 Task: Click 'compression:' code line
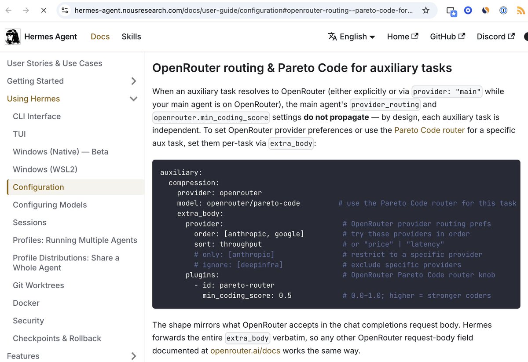pos(194,183)
